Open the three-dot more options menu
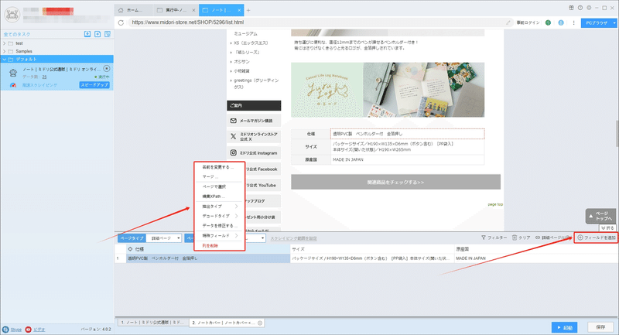 [573, 22]
